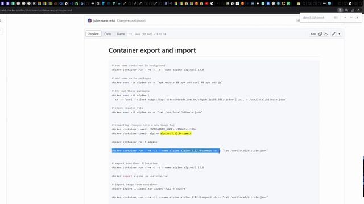The image size is (364, 204).
Task: Click the share icon in address bar
Action: tap(353, 10)
